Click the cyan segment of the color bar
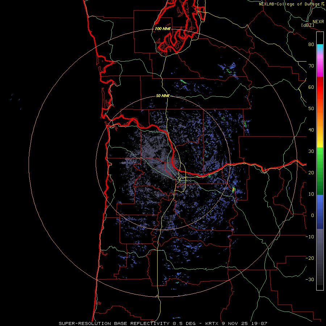Image resolution: width=326 pixels, height=326 pixels. (320, 47)
